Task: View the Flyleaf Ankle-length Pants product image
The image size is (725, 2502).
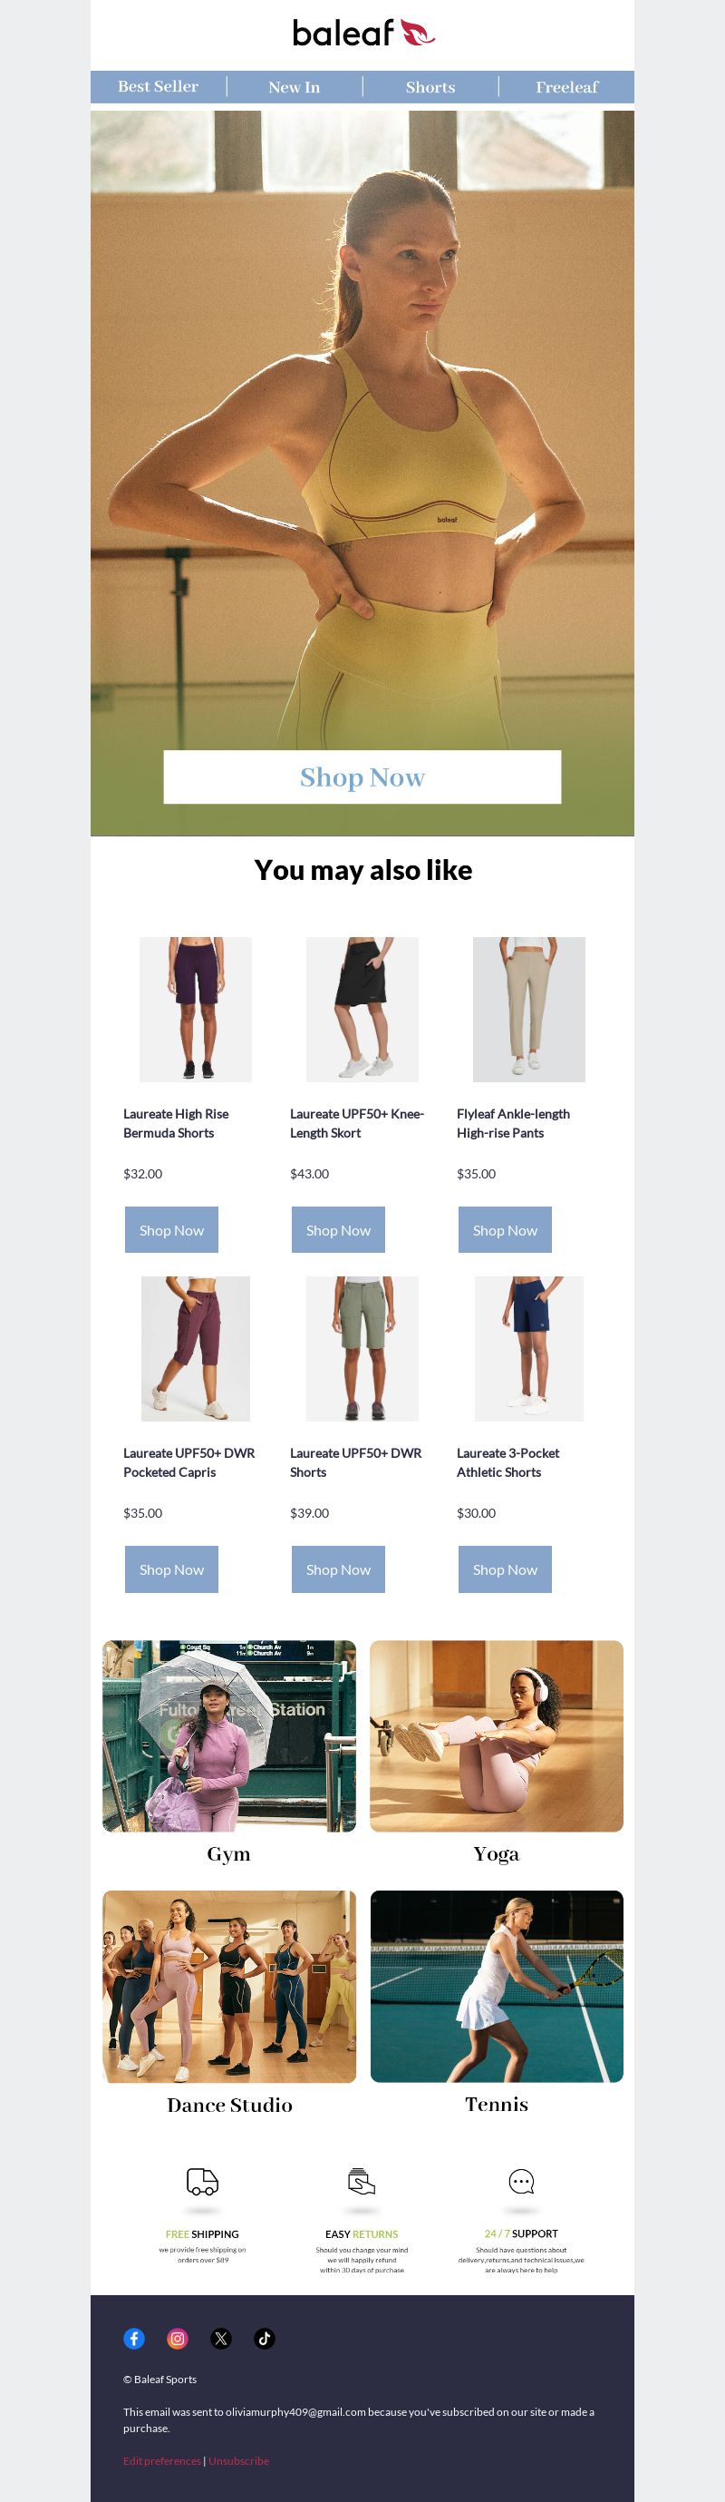Action: (529, 1009)
